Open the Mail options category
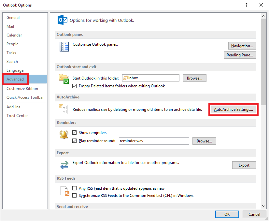Image resolution: width=269 pixels, height=221 pixels. (25, 26)
